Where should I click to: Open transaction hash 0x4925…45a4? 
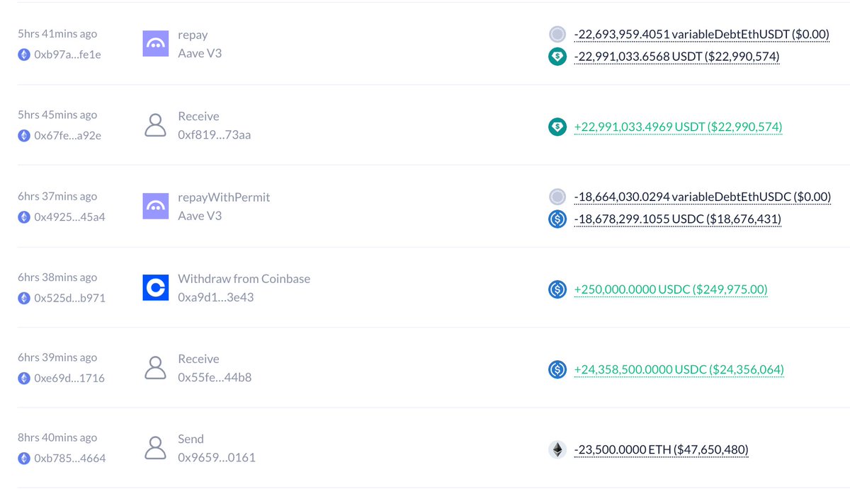(69, 217)
